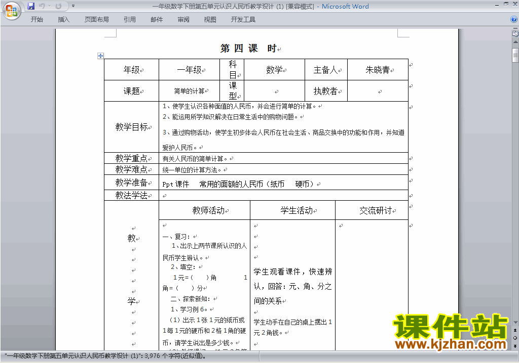
Task: Go to previous page double-arrow button
Action: (x=515, y=330)
